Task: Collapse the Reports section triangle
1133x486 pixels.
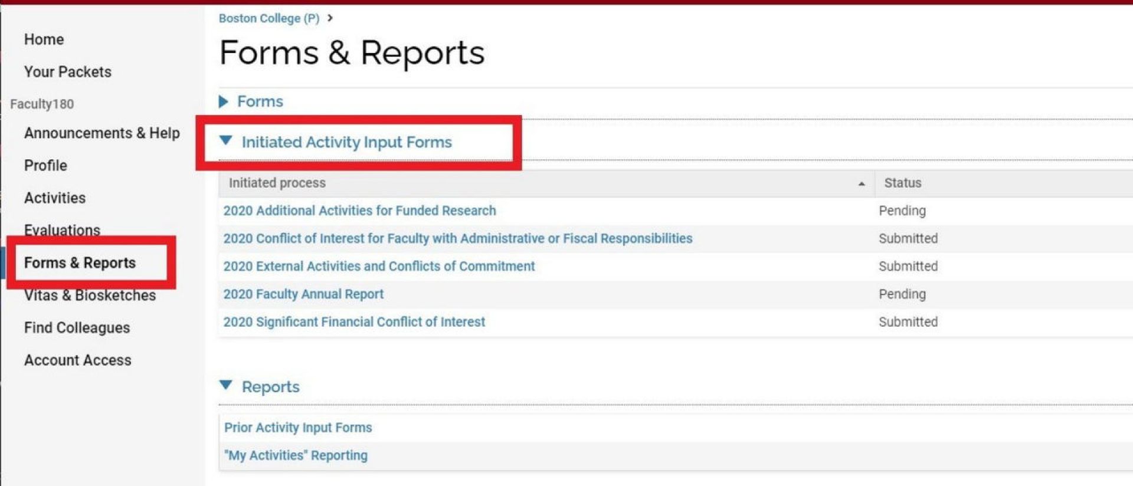Action: pos(225,385)
